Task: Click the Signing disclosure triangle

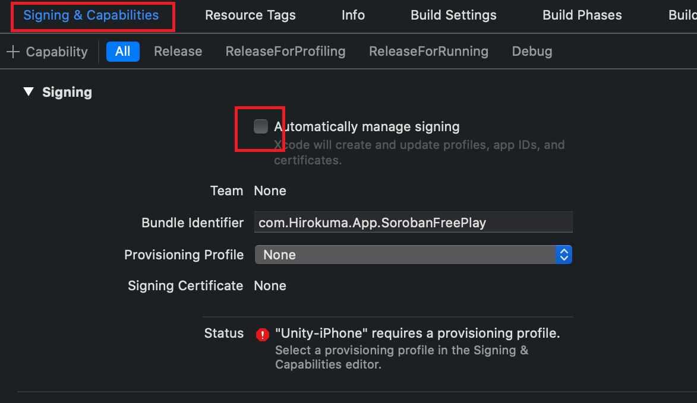Action: tap(29, 92)
